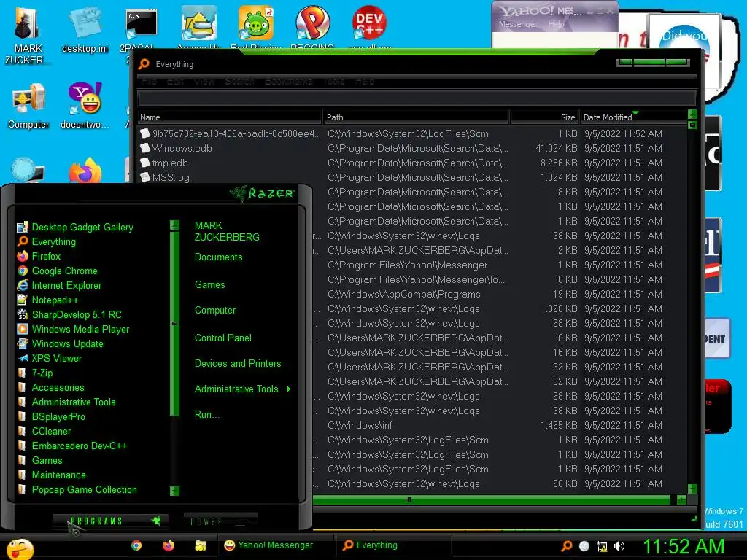
Task: Launch Google Chrome from the Start menu
Action: pos(57,271)
